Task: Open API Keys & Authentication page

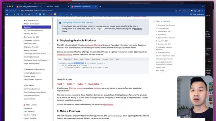Action: (x=33, y=30)
